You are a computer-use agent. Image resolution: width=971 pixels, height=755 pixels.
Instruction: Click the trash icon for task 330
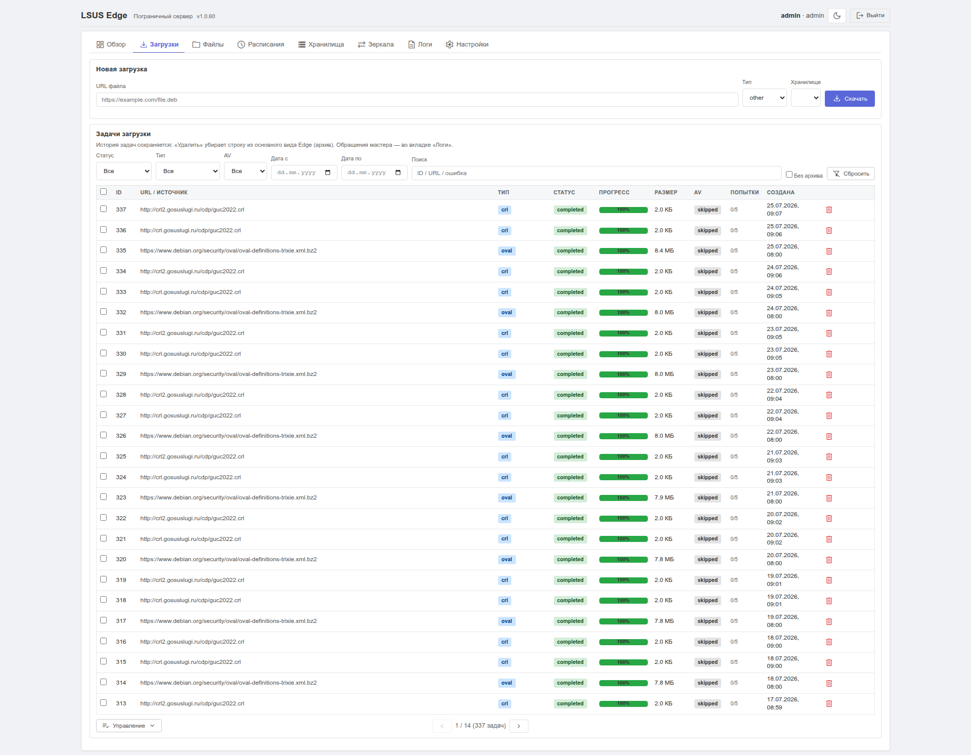tap(829, 354)
